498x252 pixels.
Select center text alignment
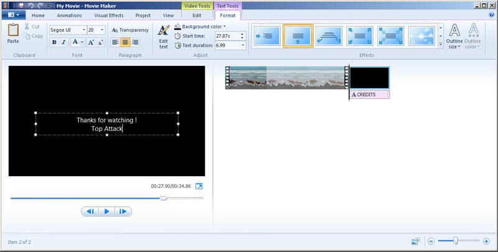tap(125, 42)
